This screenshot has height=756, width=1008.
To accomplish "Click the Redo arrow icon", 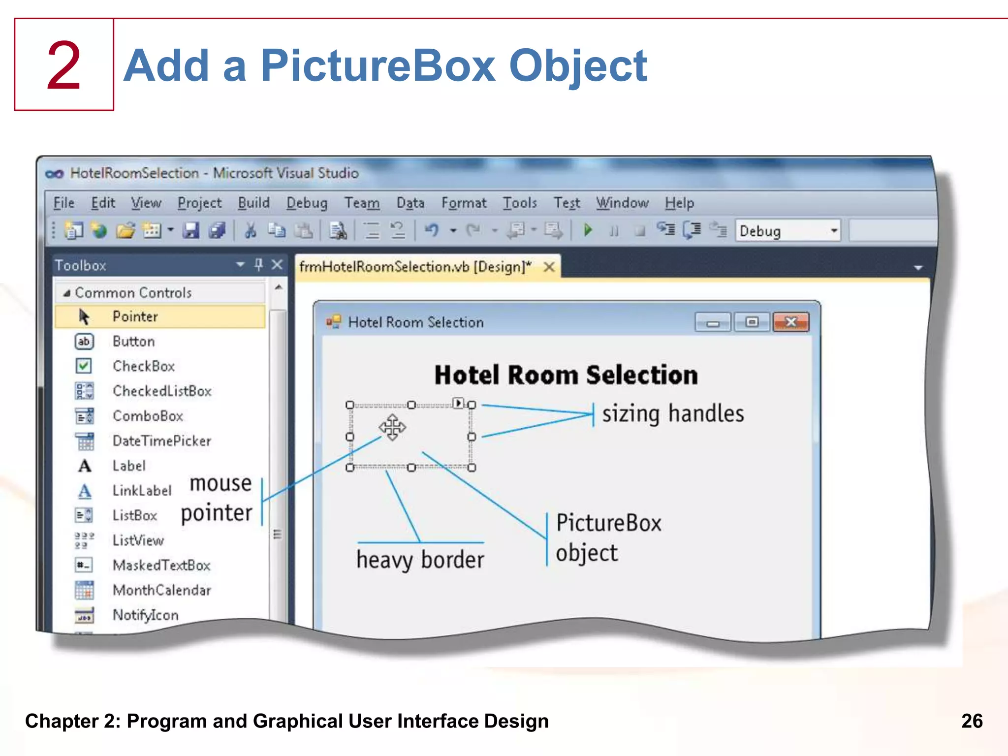I will click(x=473, y=230).
